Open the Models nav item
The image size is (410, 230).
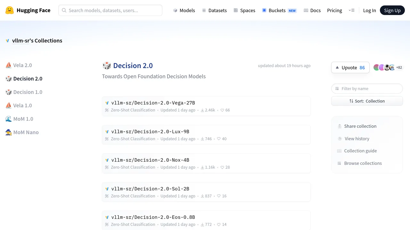[184, 10]
